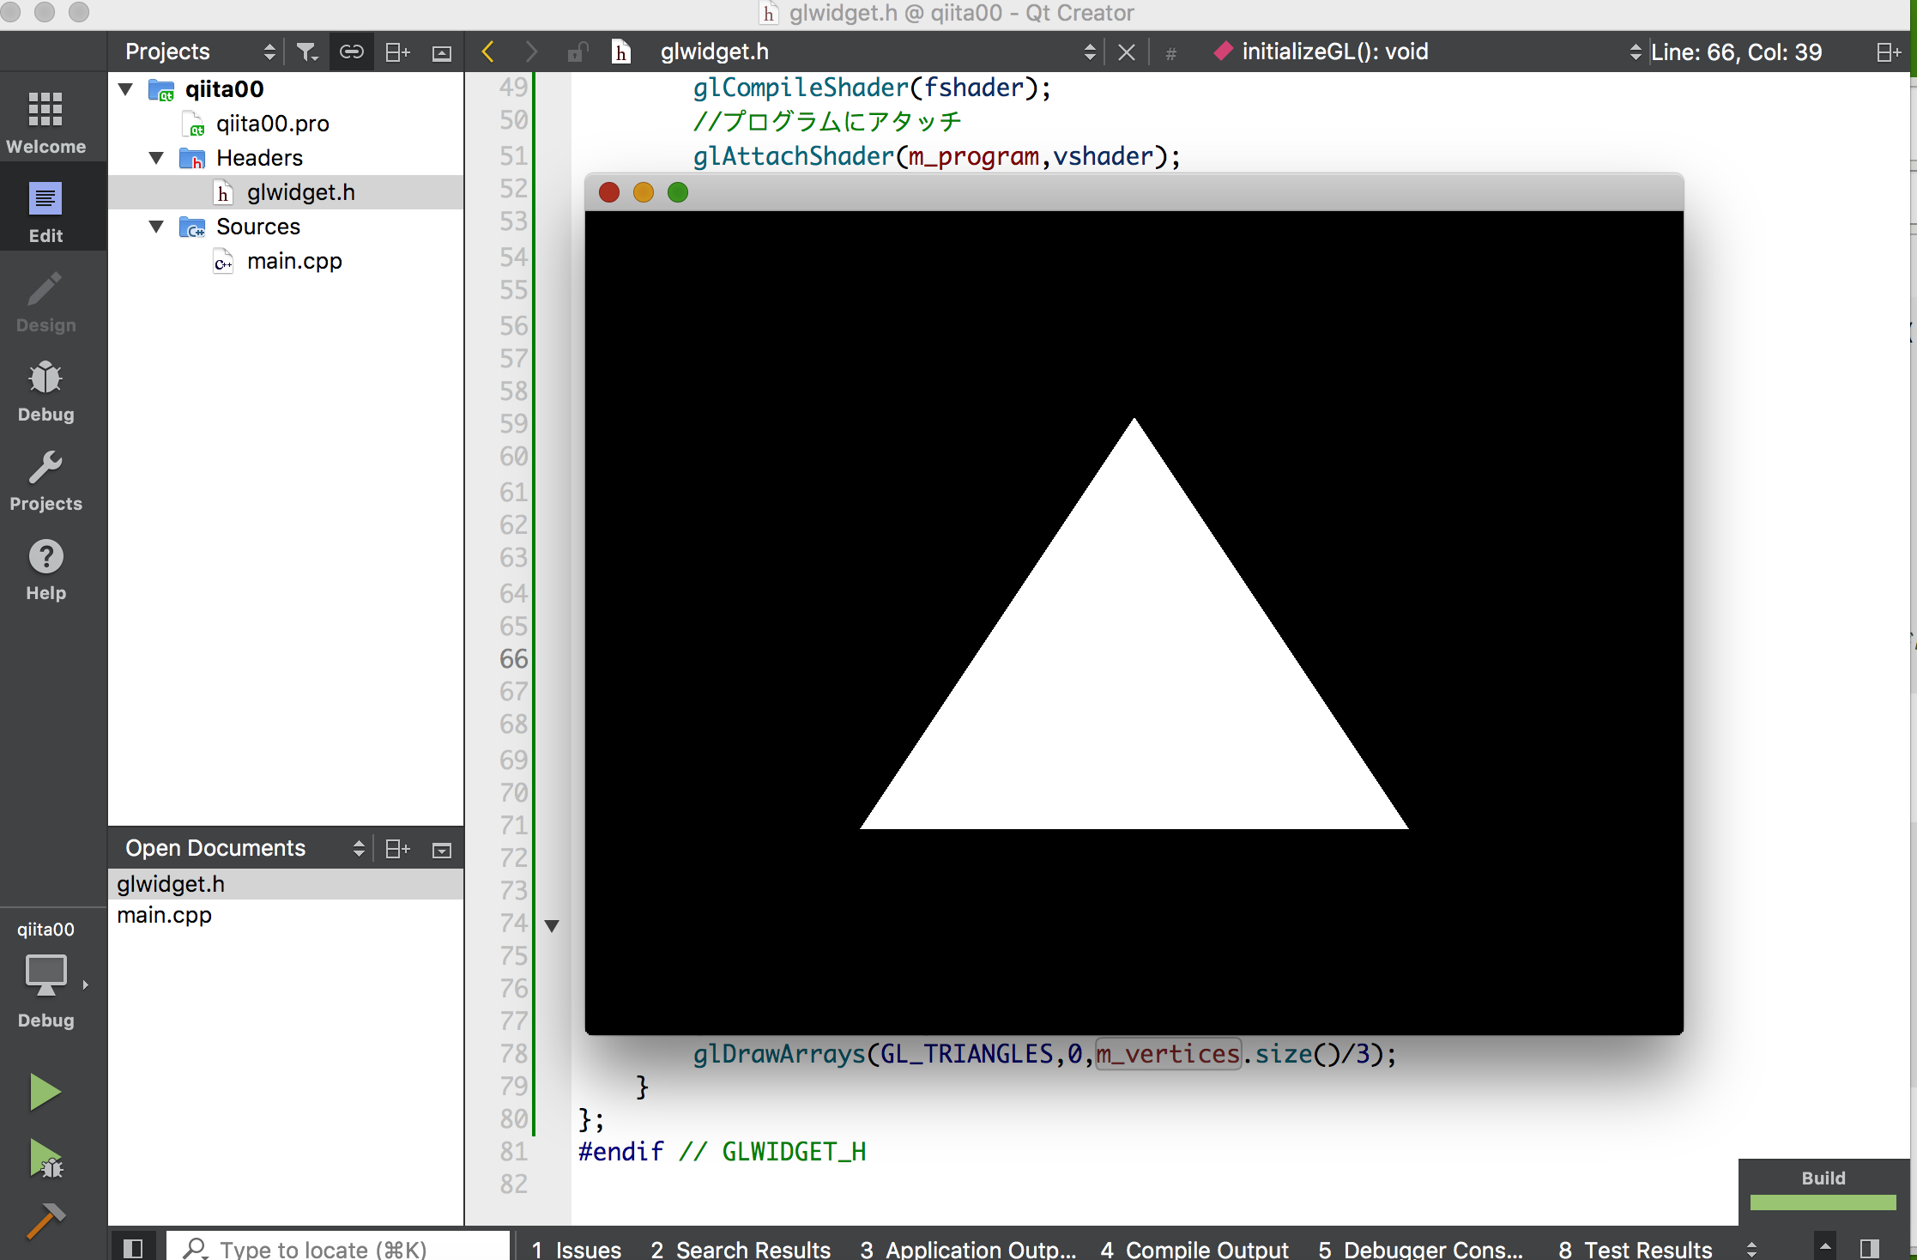
Task: Toggle the project filter in the Projects pane
Action: click(x=306, y=51)
